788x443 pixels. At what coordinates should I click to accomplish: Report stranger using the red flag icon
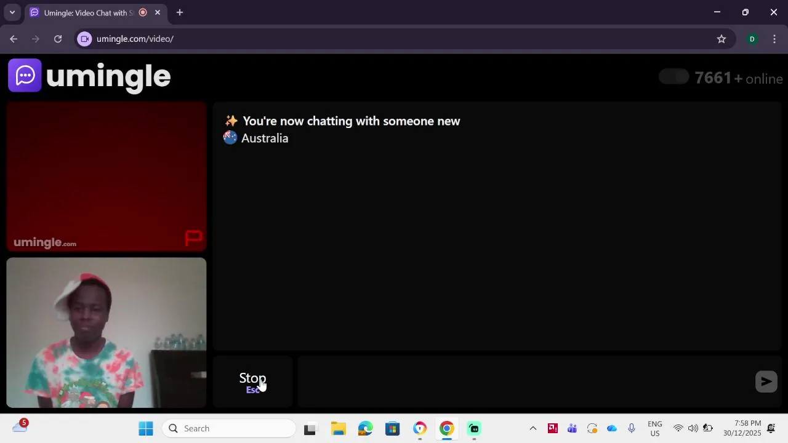[194, 238]
